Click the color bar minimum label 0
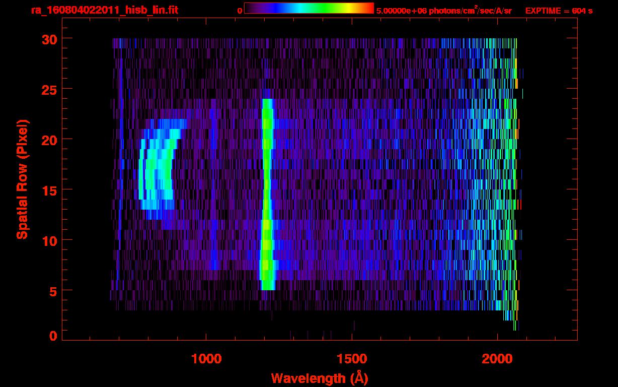This screenshot has height=387, width=618. pyautogui.click(x=240, y=11)
